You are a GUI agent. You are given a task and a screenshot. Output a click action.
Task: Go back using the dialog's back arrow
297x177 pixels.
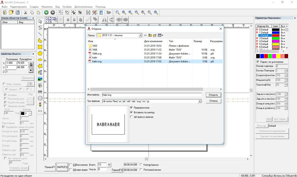coord(145,35)
